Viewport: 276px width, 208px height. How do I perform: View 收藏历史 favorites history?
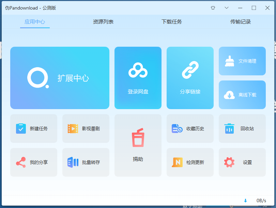click(190, 129)
